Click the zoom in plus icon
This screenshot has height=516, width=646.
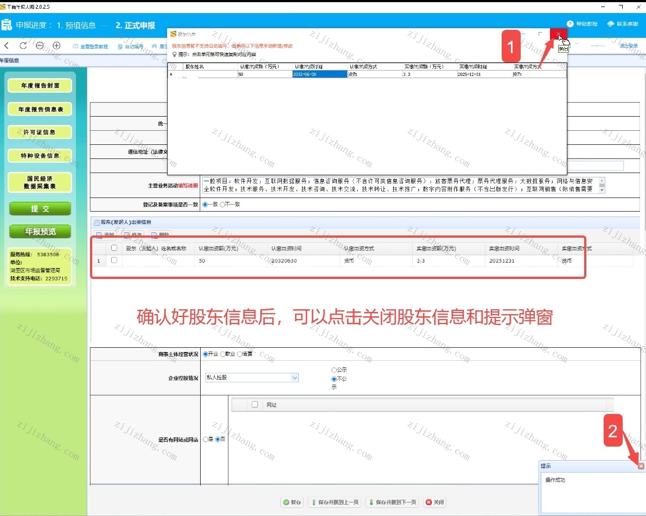click(56, 46)
